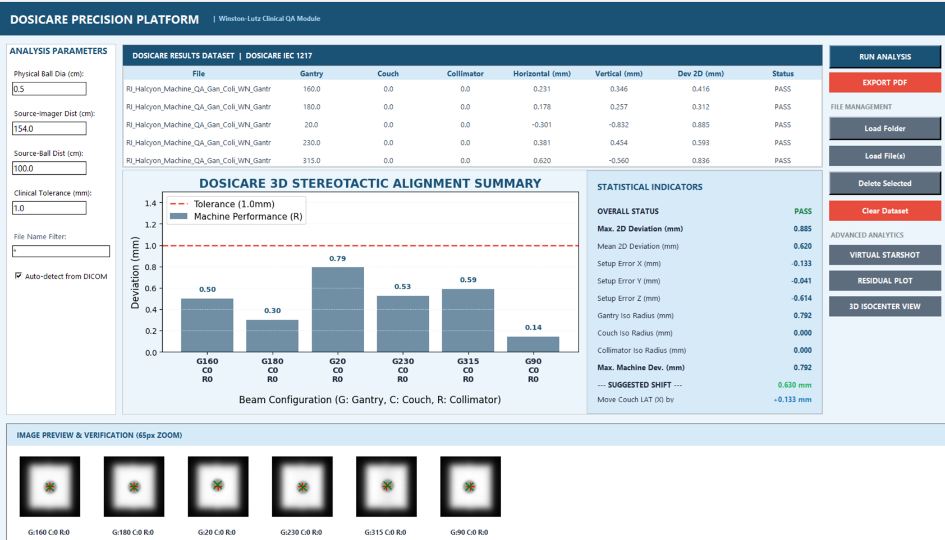Sort by the Dev 2D (mm) column header

(700, 73)
